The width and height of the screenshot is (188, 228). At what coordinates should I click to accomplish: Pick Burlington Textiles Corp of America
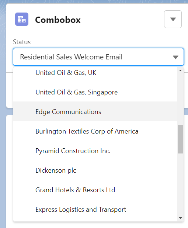tap(95, 131)
